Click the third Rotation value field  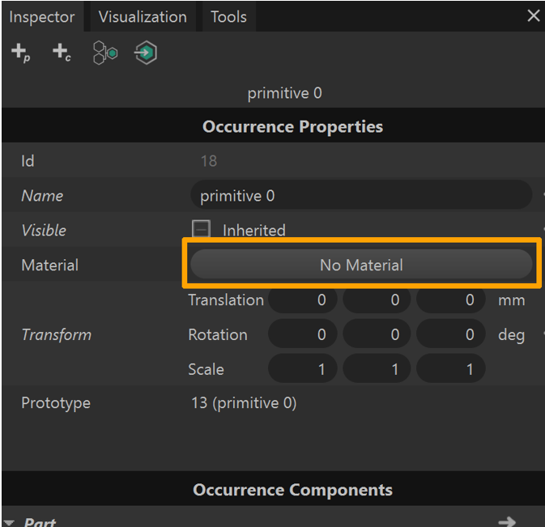[x=451, y=334]
